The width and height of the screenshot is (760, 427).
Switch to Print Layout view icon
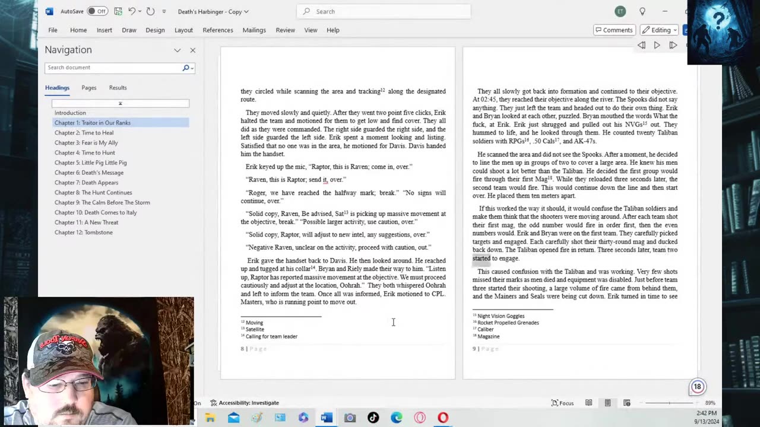coord(607,403)
